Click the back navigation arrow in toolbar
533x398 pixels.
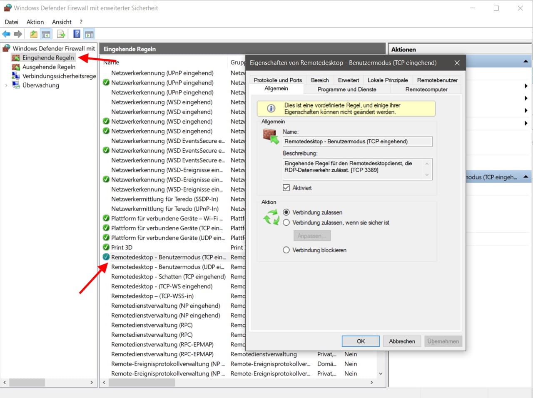point(6,33)
